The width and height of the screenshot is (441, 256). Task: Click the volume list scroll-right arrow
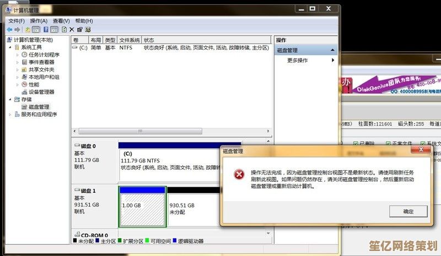click(268, 131)
